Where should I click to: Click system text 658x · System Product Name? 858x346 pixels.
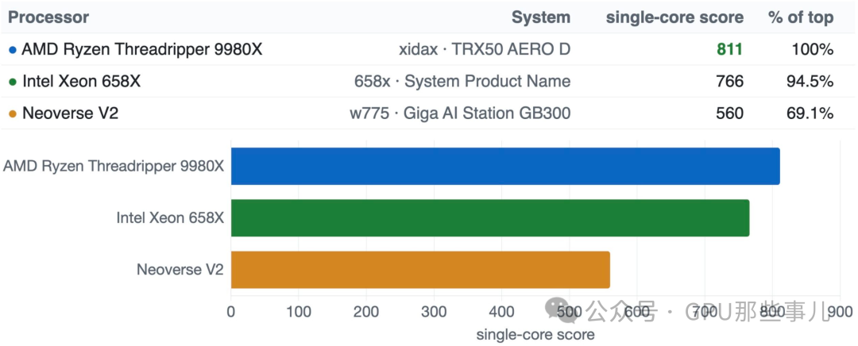pyautogui.click(x=462, y=82)
